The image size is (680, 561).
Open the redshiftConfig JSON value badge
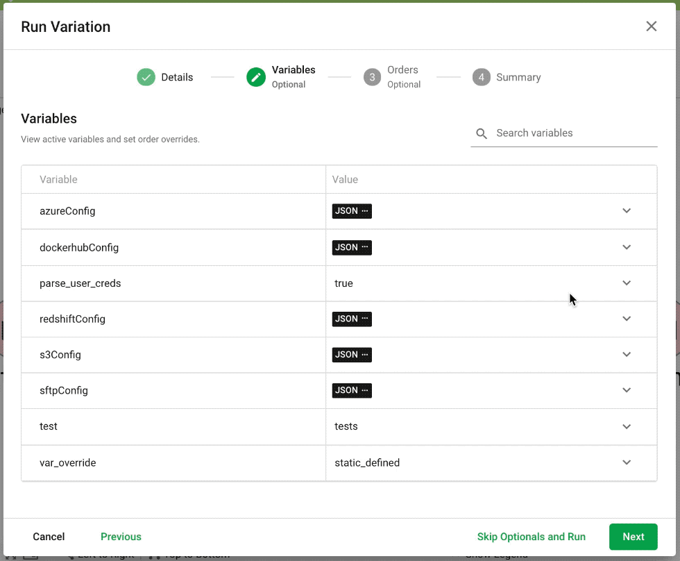(352, 319)
